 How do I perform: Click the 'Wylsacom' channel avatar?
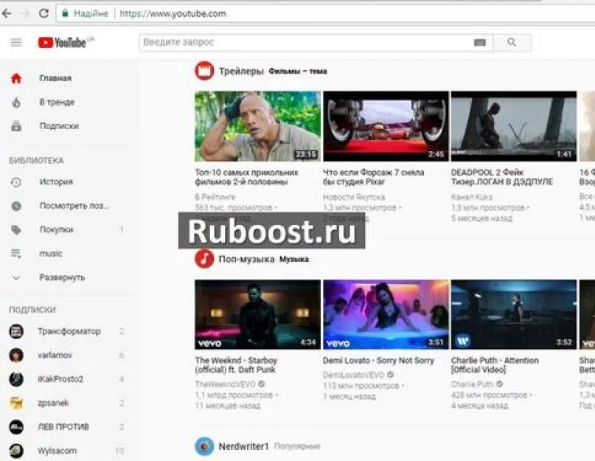point(16,451)
